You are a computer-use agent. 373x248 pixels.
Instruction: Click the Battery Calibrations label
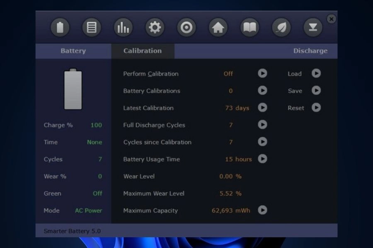pos(152,91)
